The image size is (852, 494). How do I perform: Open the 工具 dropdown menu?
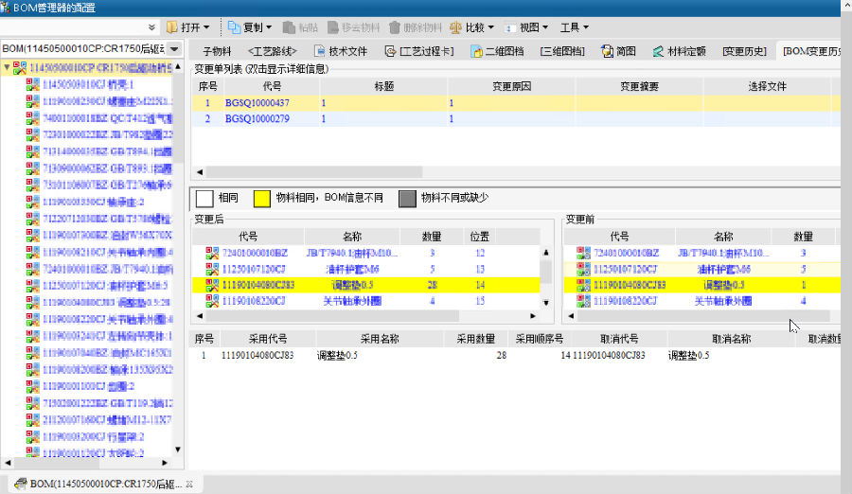tap(575, 27)
